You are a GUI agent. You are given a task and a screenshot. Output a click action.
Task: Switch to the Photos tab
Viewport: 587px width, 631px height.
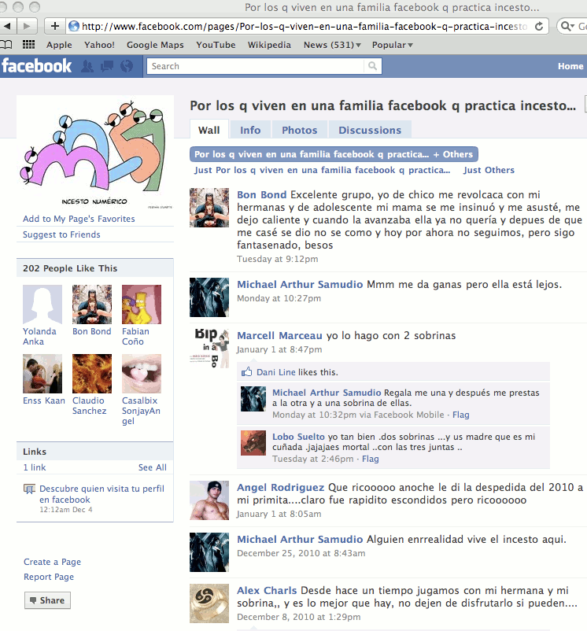pos(299,130)
